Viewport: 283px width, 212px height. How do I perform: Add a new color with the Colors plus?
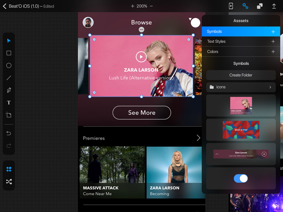click(273, 52)
